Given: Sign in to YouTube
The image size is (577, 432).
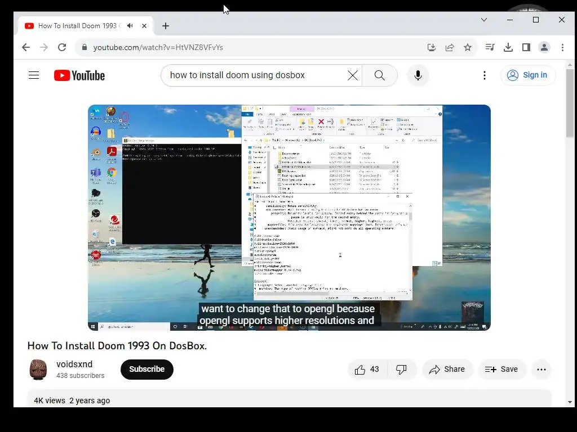Looking at the screenshot, I should click(x=527, y=75).
